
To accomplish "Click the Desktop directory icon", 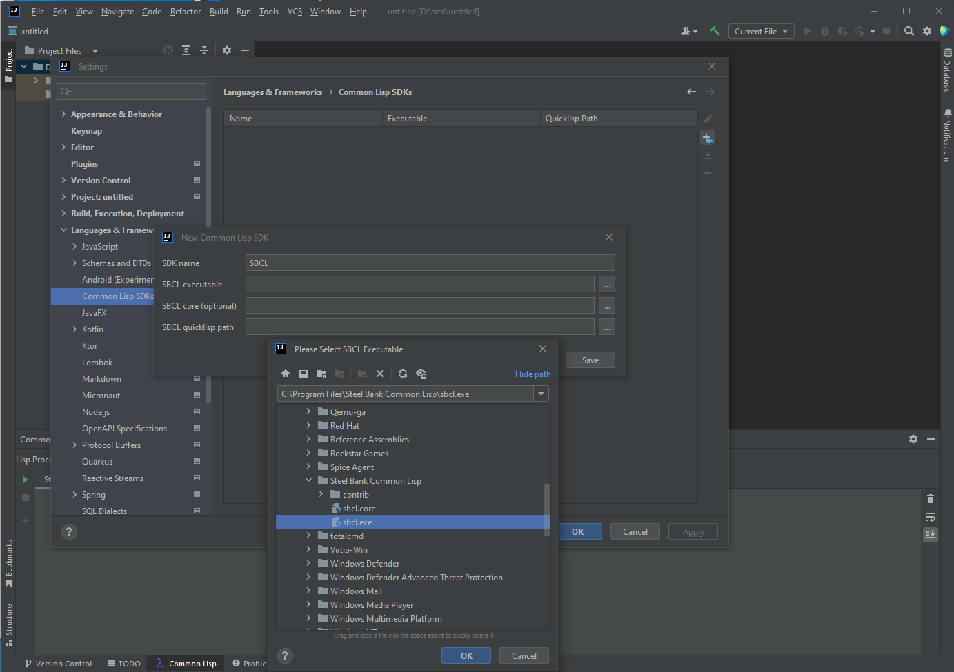I will tap(304, 374).
